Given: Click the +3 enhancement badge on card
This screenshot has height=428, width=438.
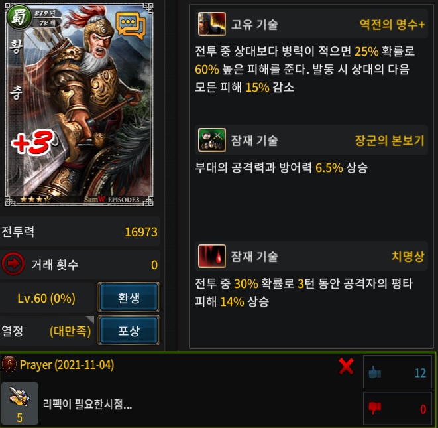Looking at the screenshot, I should 32,142.
